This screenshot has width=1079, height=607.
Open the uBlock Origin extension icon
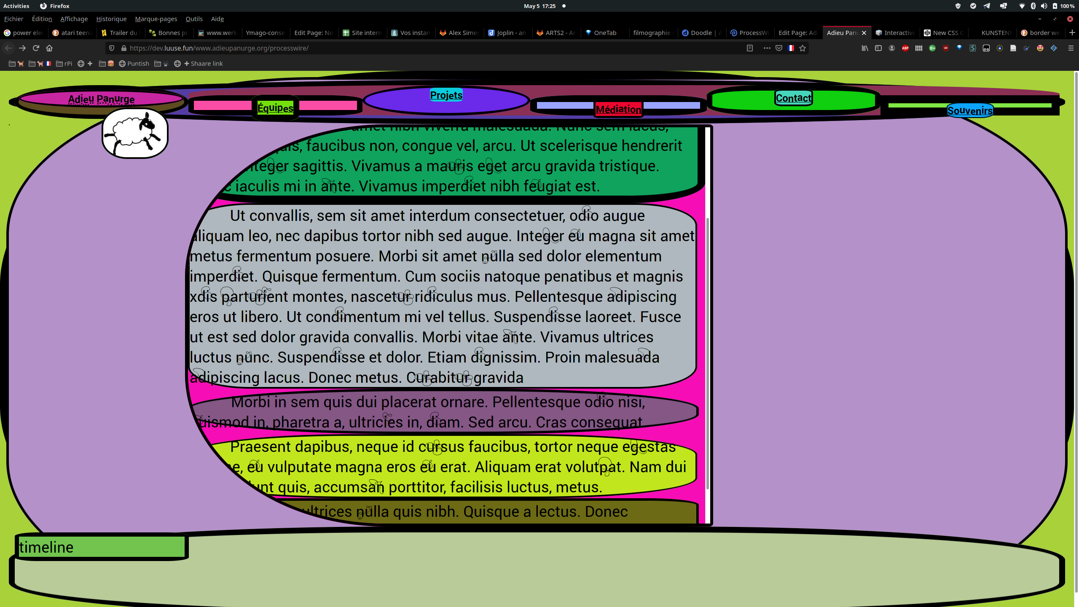(x=946, y=48)
